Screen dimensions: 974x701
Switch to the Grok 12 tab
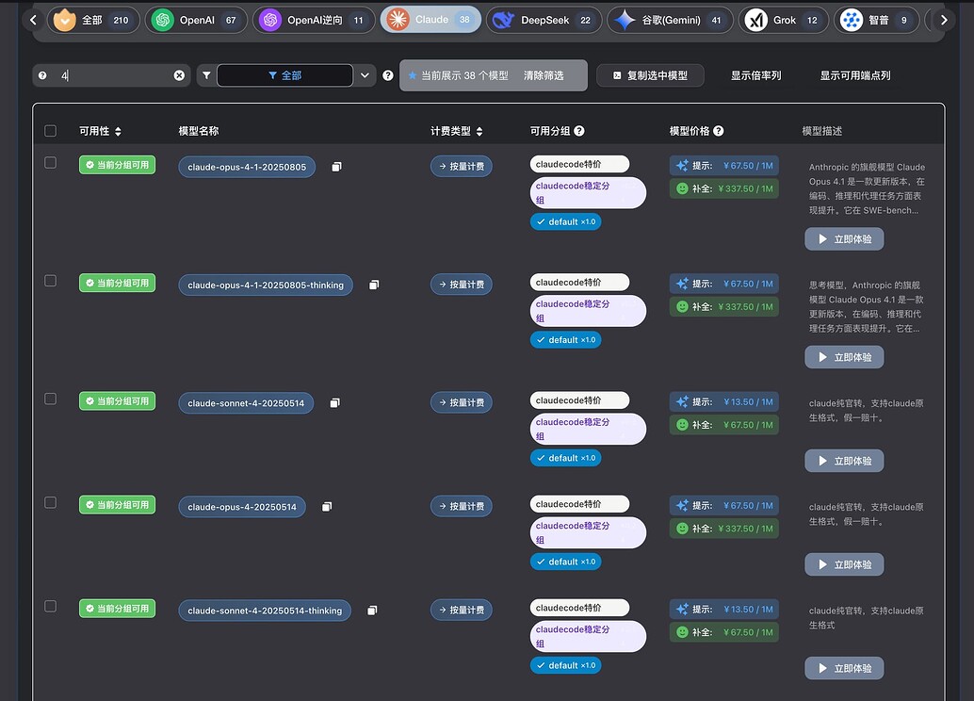784,20
